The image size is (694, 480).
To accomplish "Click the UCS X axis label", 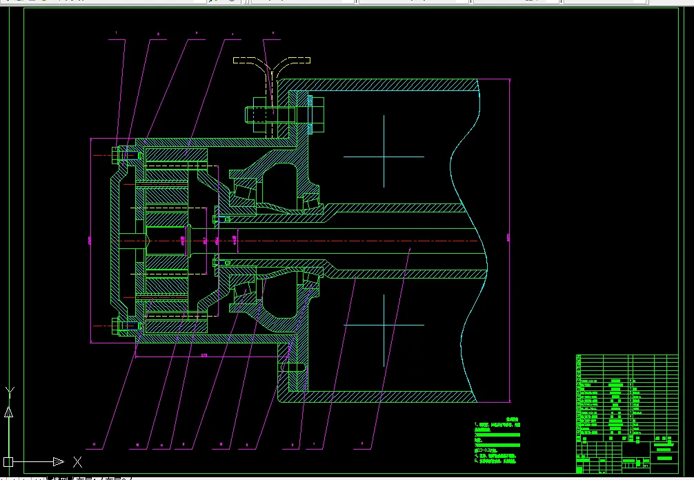I will (77, 462).
